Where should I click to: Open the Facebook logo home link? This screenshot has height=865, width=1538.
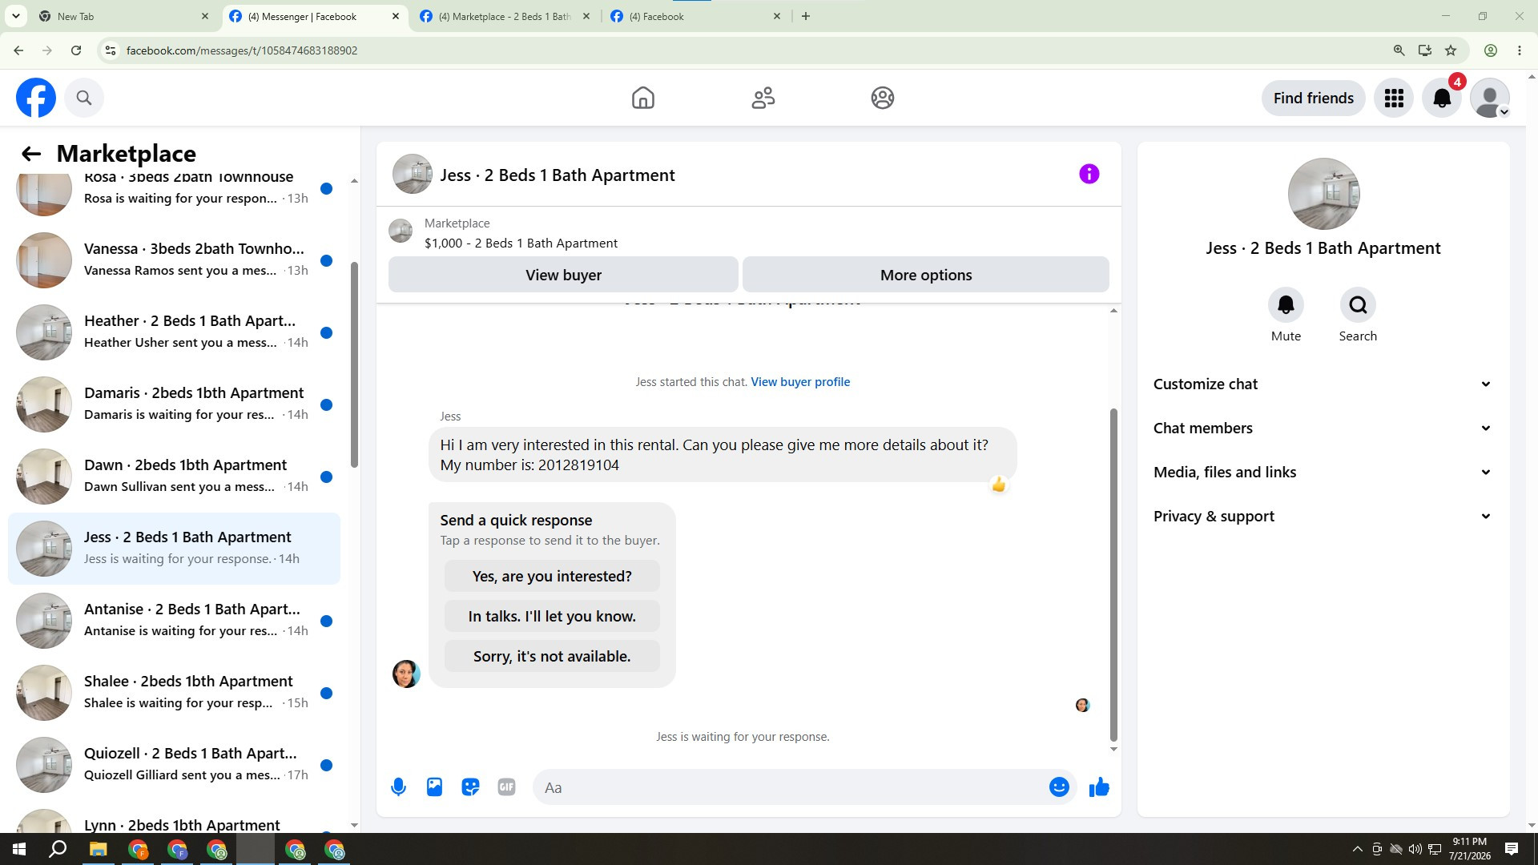(36, 98)
